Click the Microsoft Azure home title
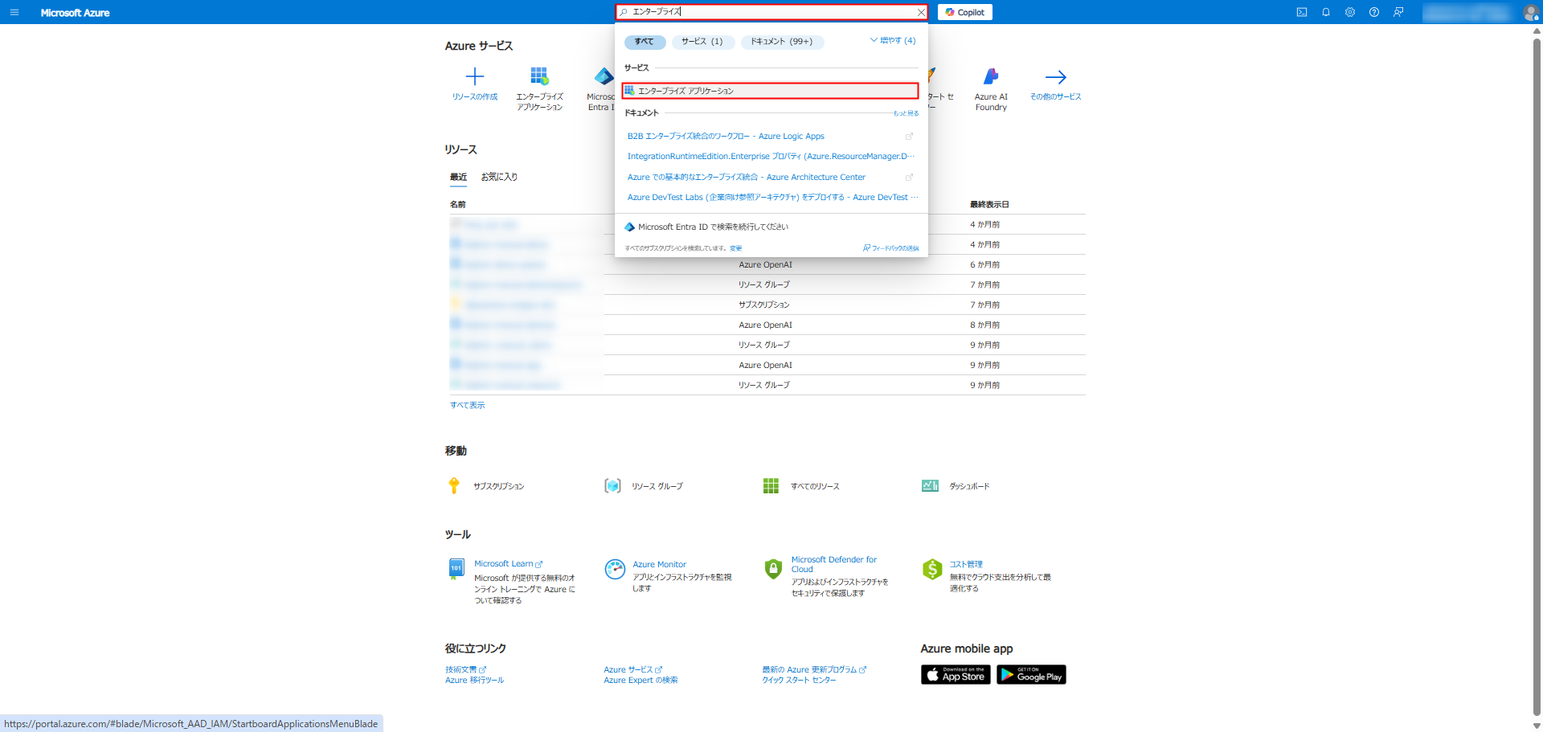 (x=75, y=13)
